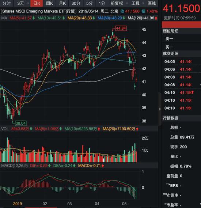Viewport: 201px width, 208px height.
Task: Open the 3天 dropdown arrow
Action: tap(28, 3)
